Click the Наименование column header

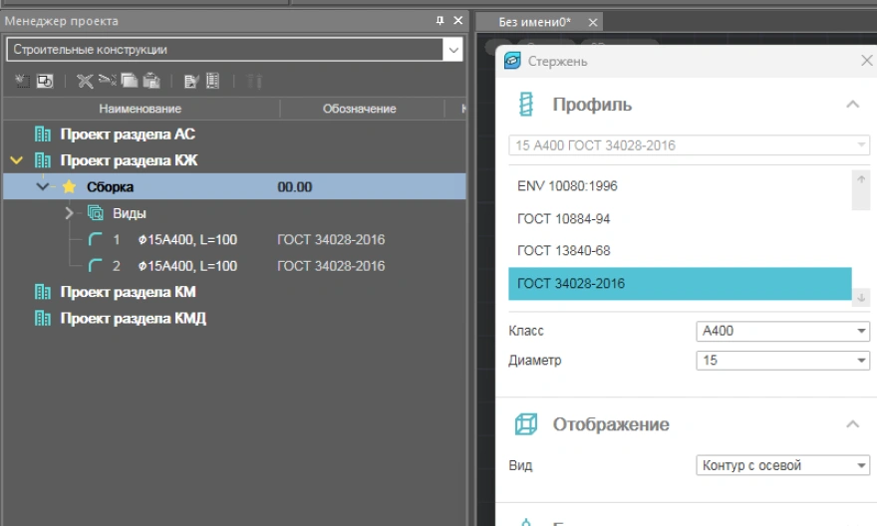pyautogui.click(x=140, y=109)
